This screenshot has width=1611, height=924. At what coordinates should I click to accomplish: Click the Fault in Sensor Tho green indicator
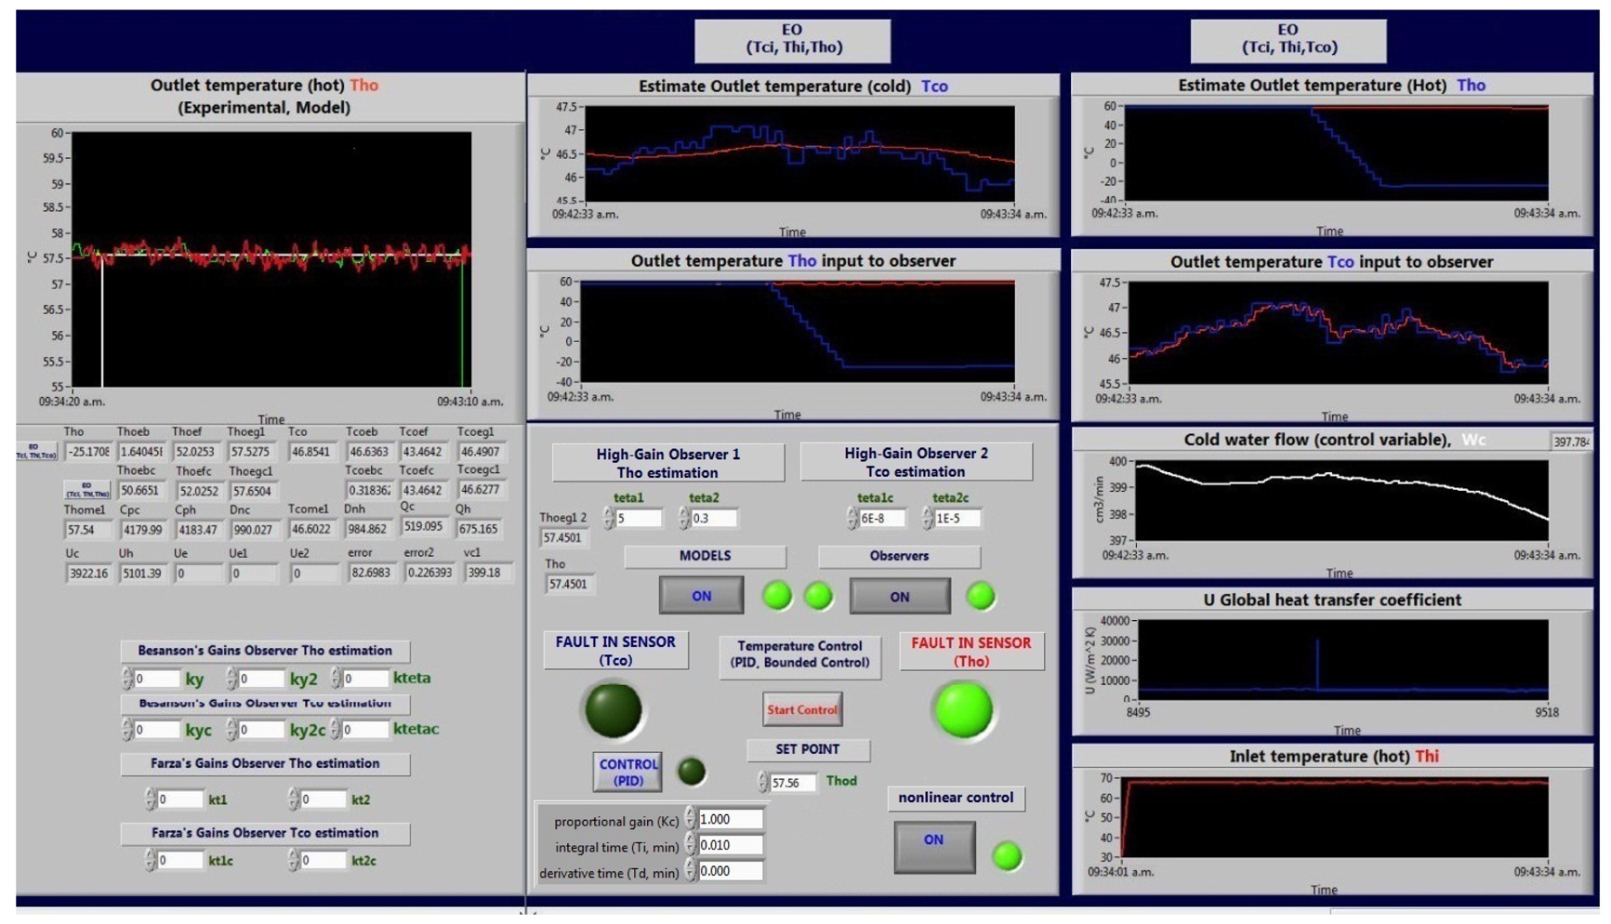pos(963,710)
